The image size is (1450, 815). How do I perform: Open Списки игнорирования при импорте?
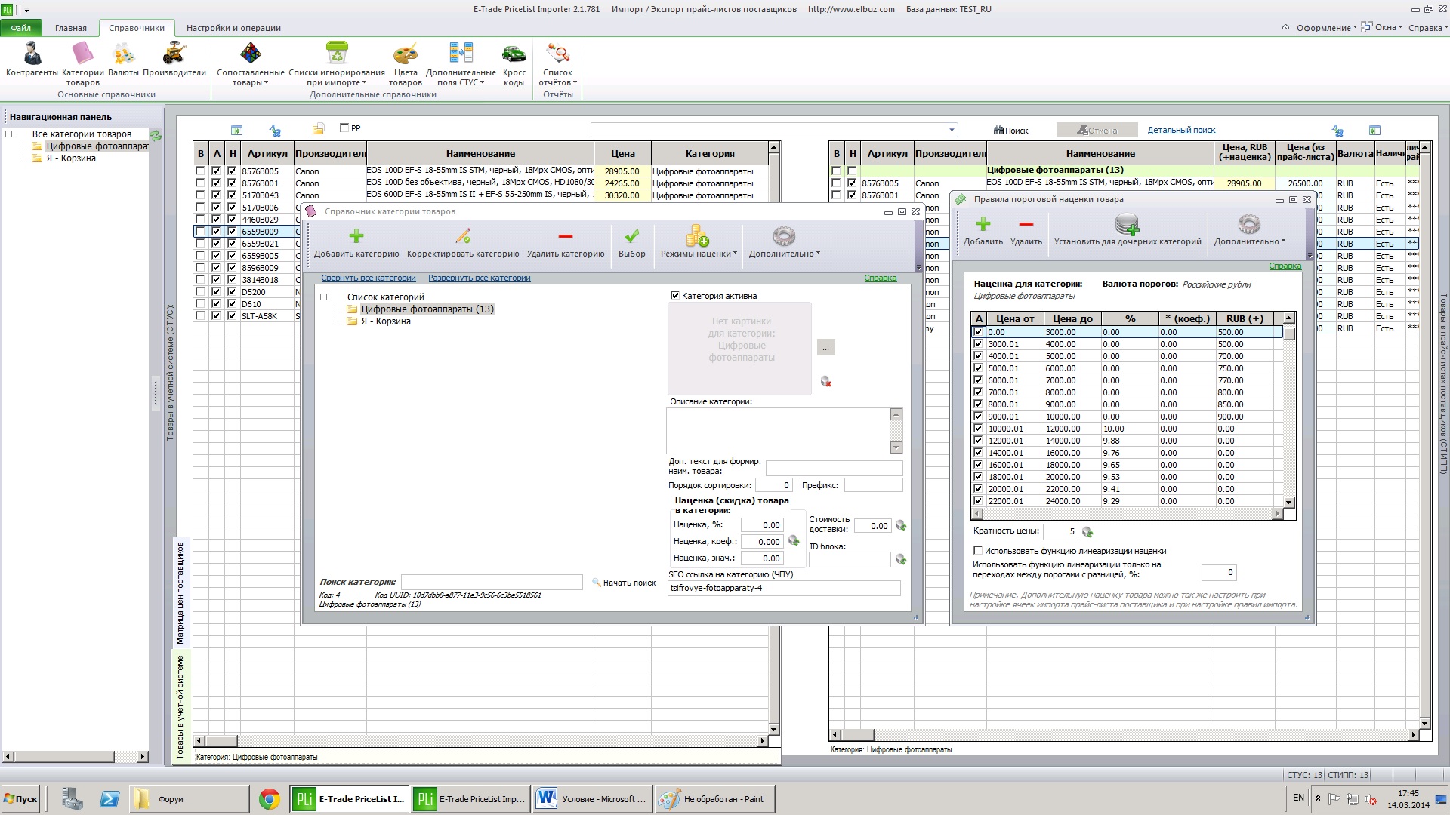[337, 63]
